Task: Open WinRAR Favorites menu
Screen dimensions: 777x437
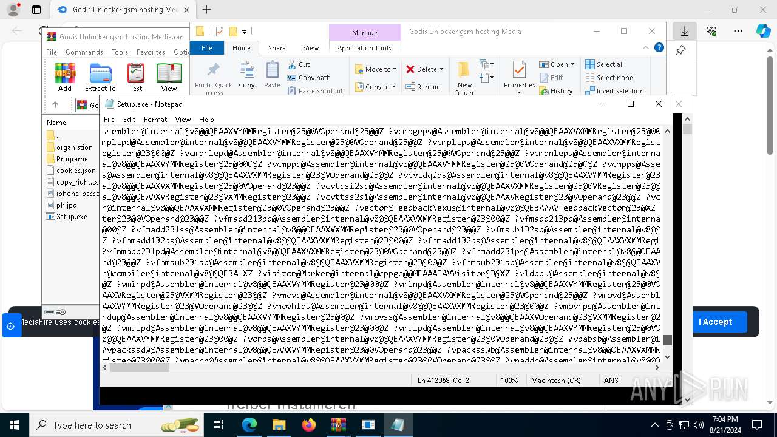Action: tap(151, 52)
